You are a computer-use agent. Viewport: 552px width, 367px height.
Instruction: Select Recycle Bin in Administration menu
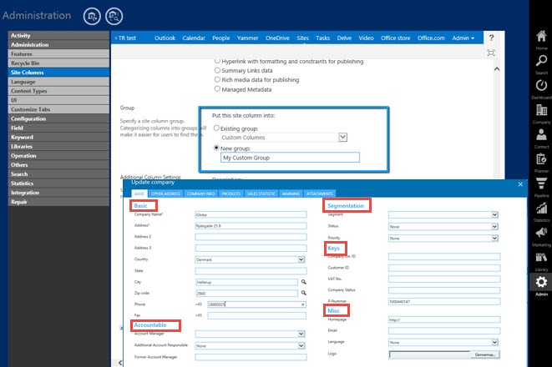click(x=58, y=63)
